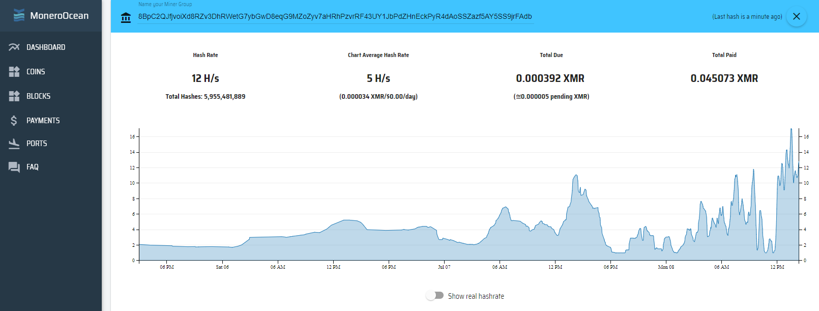Click the Payments dollar sign icon
Viewport: 819px width, 311px height.
[x=14, y=121]
